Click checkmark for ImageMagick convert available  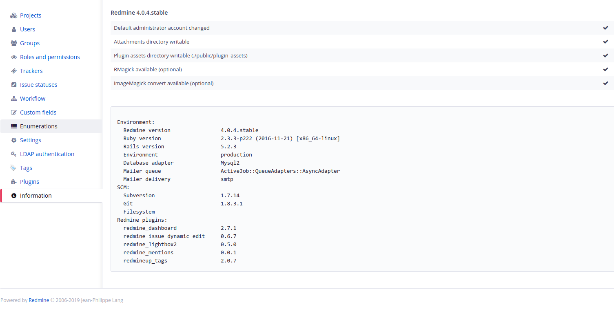605,83
